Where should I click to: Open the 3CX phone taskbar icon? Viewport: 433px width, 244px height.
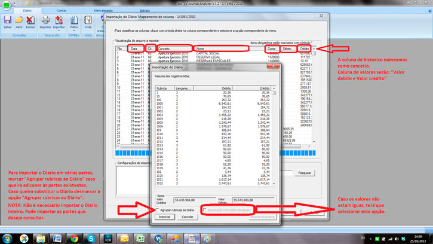tap(108, 239)
